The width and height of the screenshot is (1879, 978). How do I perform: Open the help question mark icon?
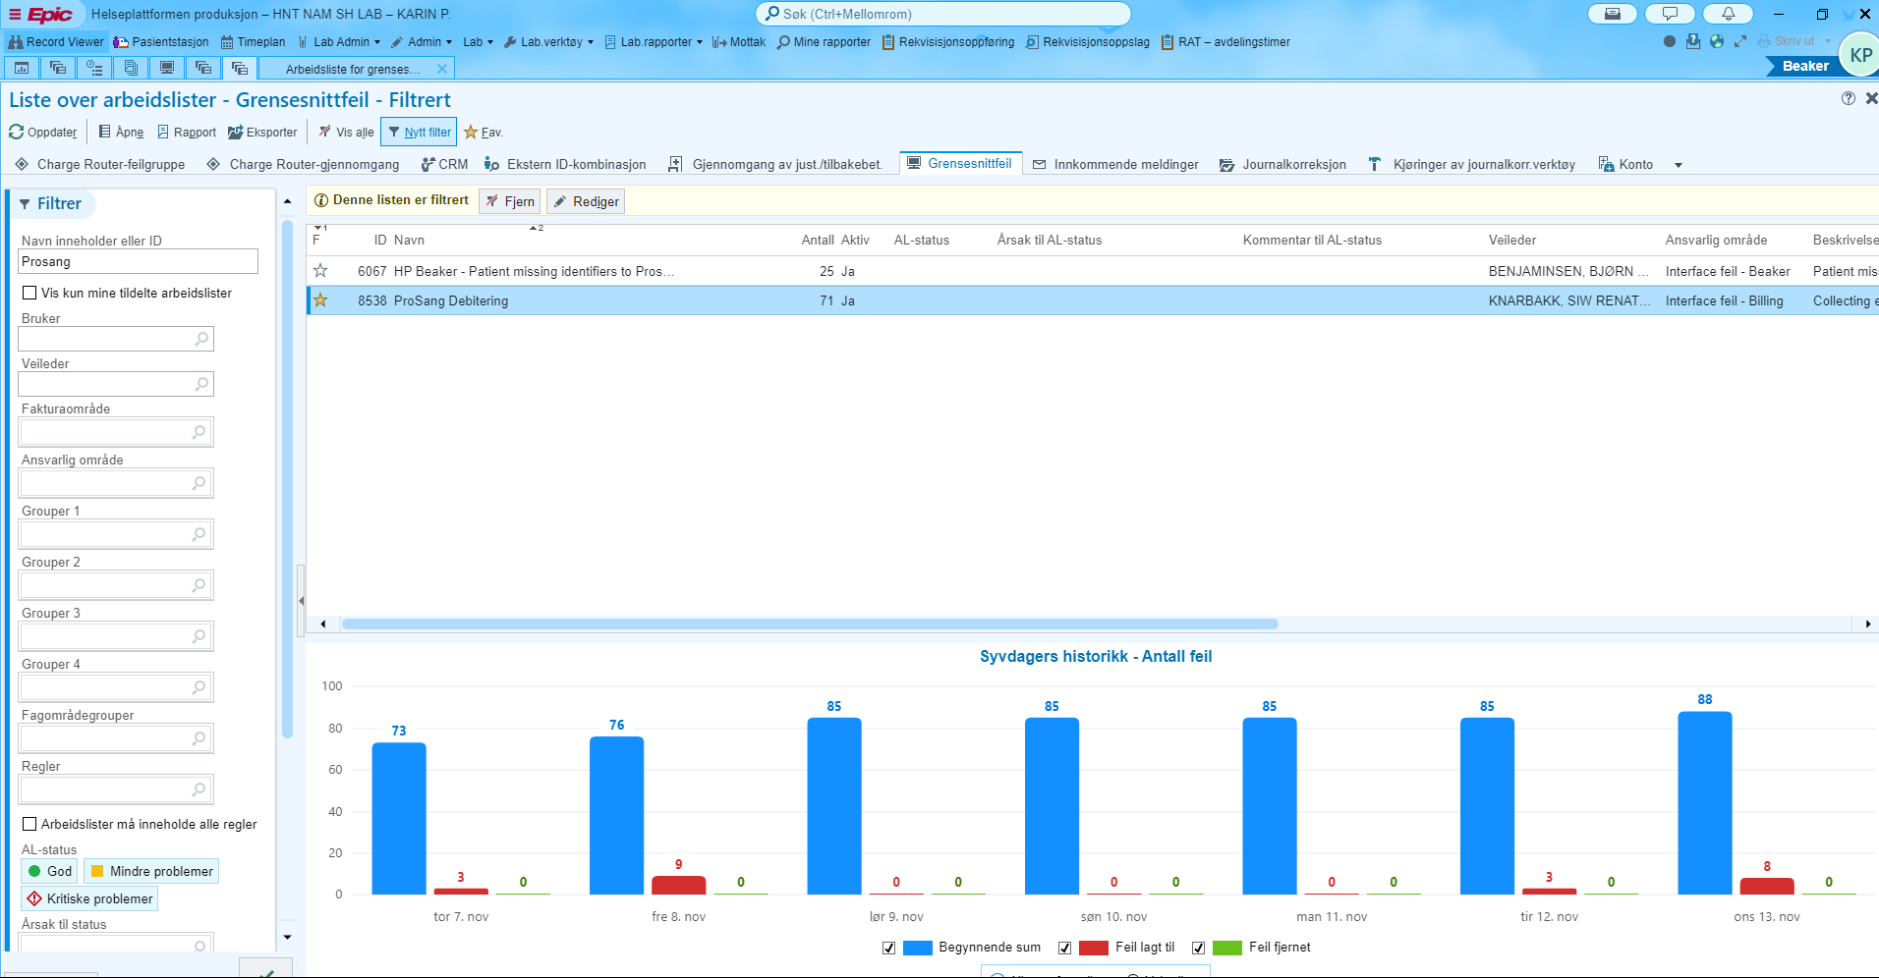point(1849,98)
